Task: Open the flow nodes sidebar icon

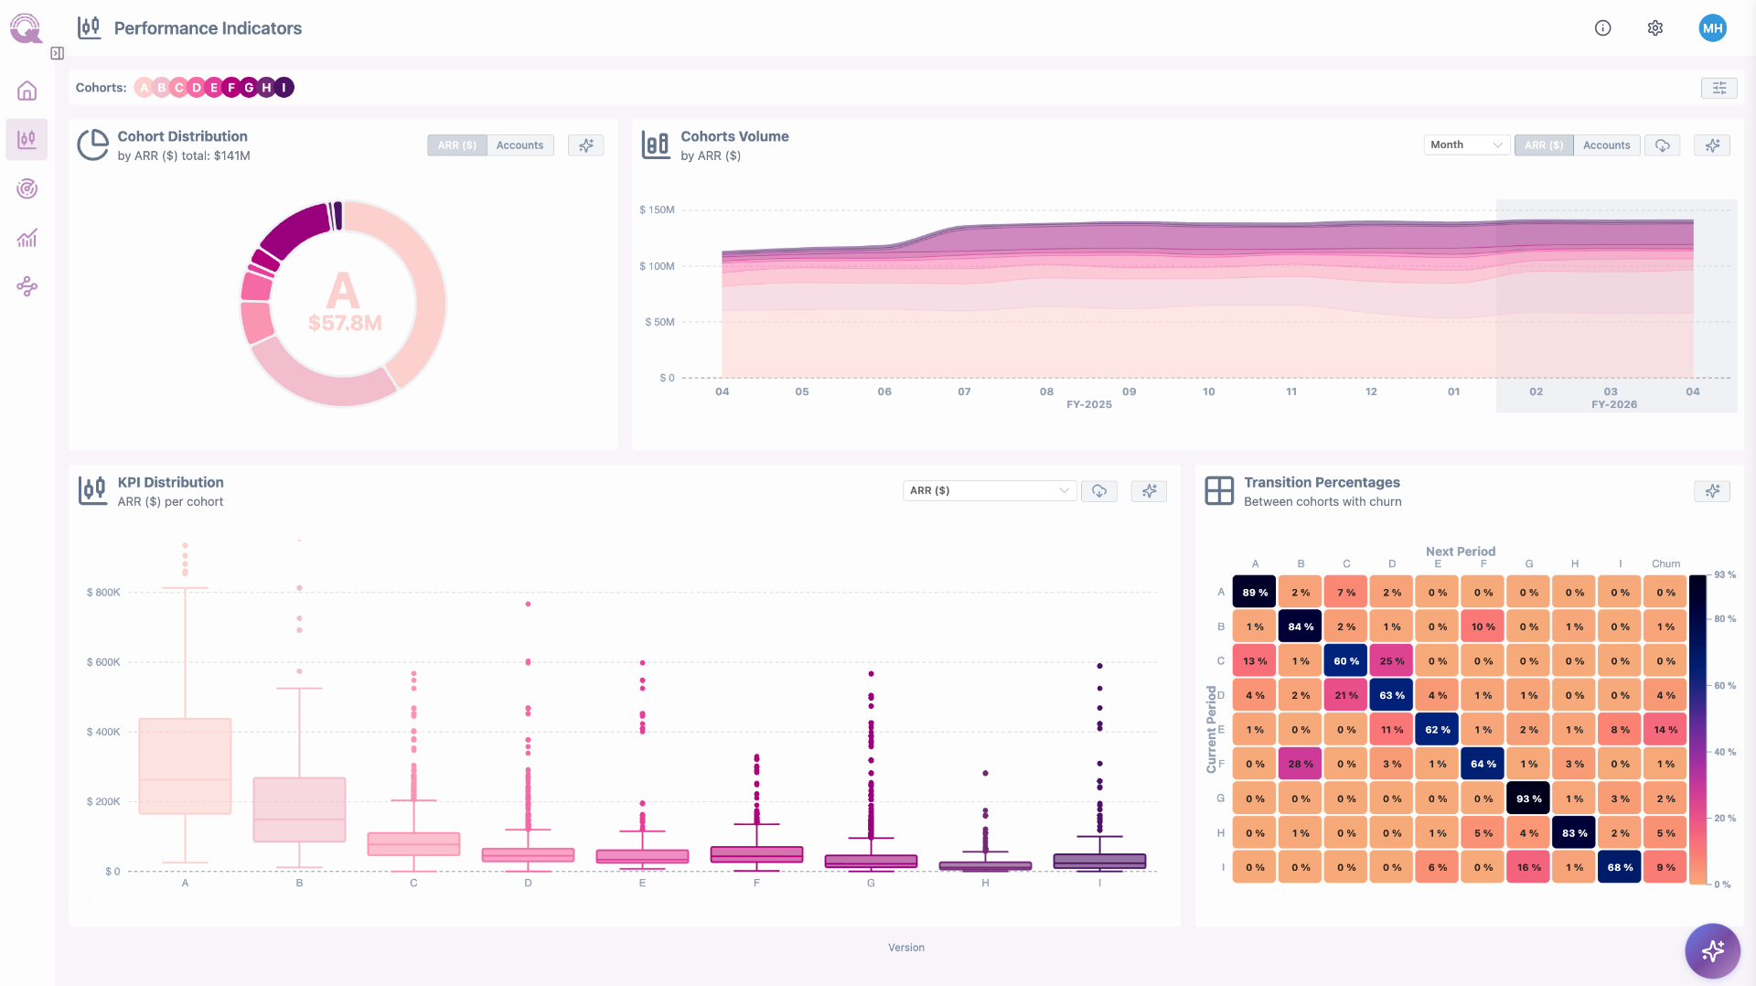Action: point(27,287)
